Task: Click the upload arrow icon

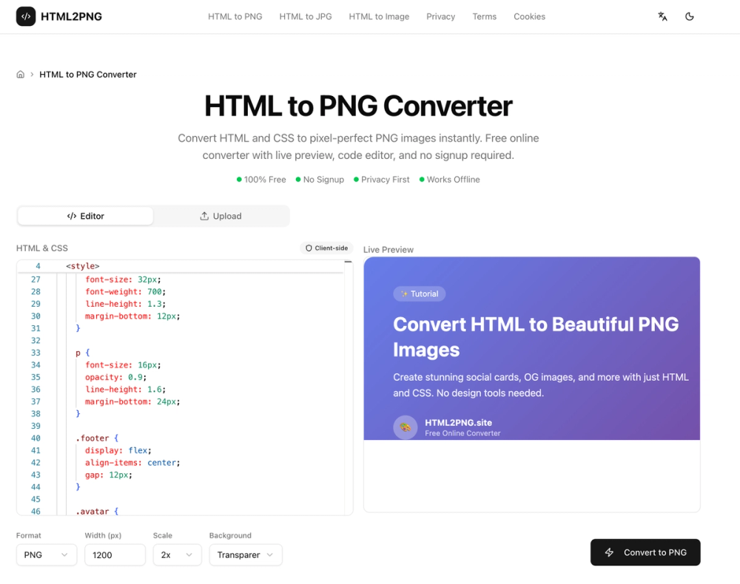Action: point(203,216)
